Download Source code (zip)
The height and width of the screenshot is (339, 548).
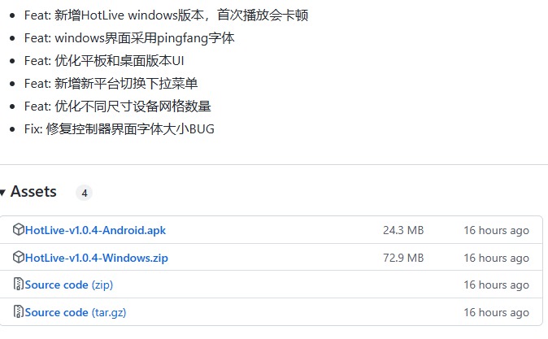69,285
